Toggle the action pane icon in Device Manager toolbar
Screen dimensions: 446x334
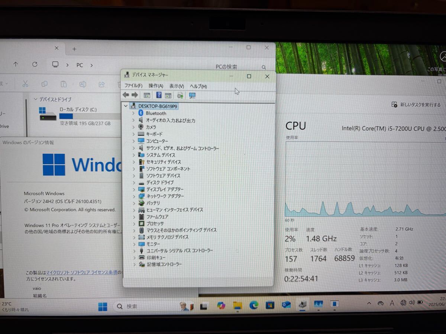(168, 95)
